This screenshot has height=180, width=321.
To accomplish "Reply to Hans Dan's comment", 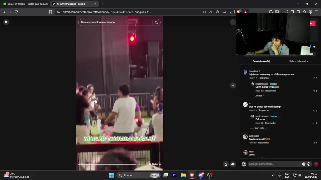I will pos(264,78).
